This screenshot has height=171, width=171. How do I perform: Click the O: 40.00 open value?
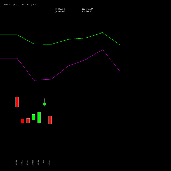(x=60, y=12)
